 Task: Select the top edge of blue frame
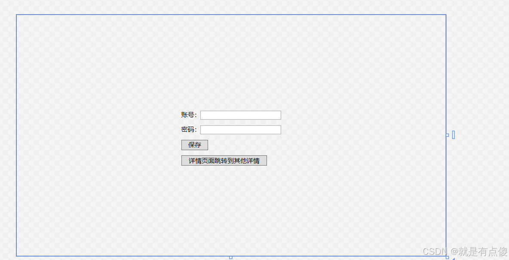click(x=231, y=15)
